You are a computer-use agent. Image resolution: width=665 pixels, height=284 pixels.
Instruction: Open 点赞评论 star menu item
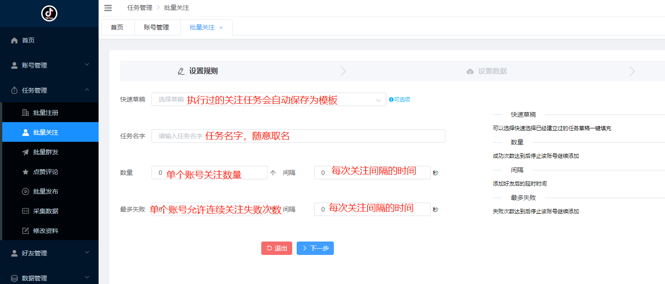(x=45, y=172)
